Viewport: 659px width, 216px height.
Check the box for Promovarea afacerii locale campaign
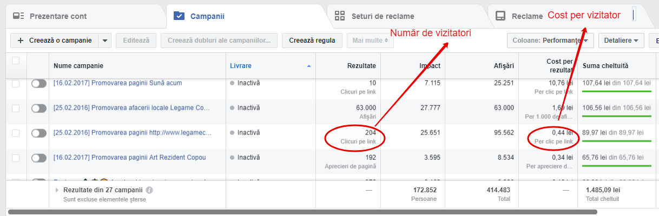point(16,108)
